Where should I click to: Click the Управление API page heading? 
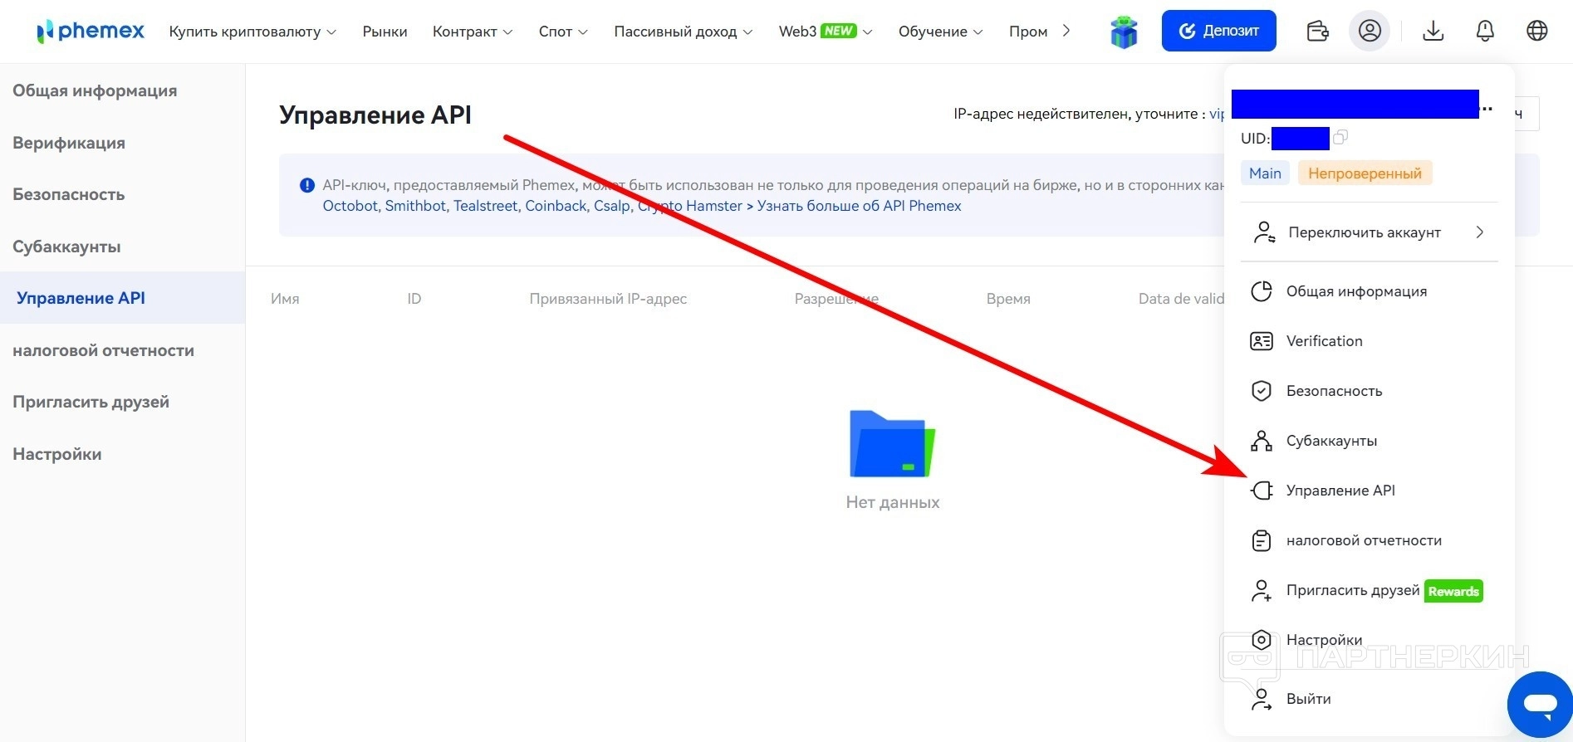[x=375, y=115]
